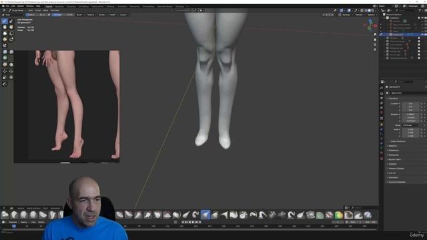Image resolution: width=427 pixels, height=240 pixels.
Task: Click the Location X field
Action: [x=410, y=104]
